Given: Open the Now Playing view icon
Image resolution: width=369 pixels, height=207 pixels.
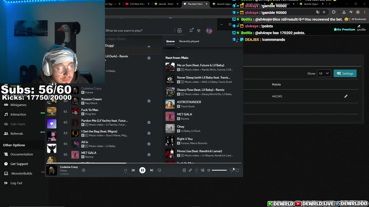Looking at the screenshot, I should pos(184,170).
